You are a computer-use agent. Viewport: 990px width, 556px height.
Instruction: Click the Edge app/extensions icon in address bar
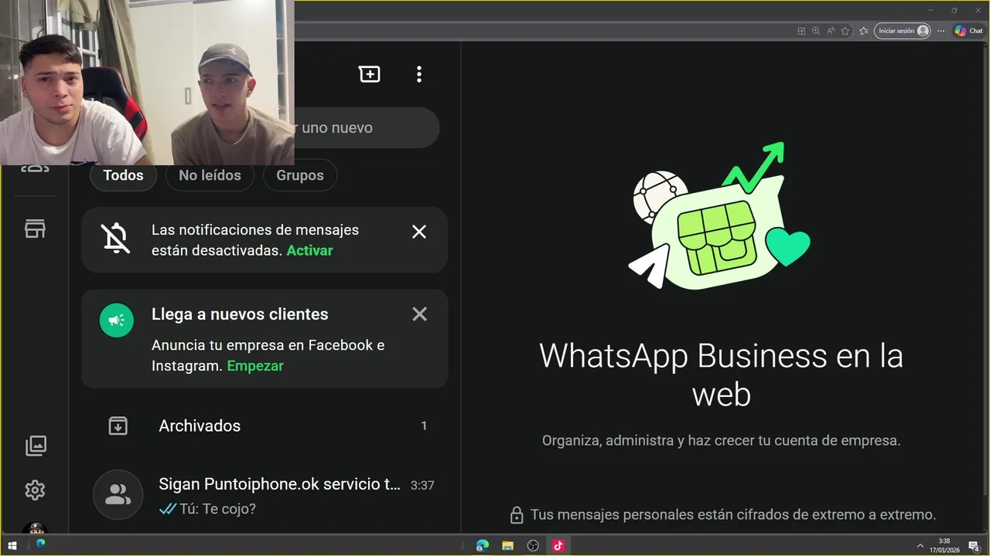(801, 31)
